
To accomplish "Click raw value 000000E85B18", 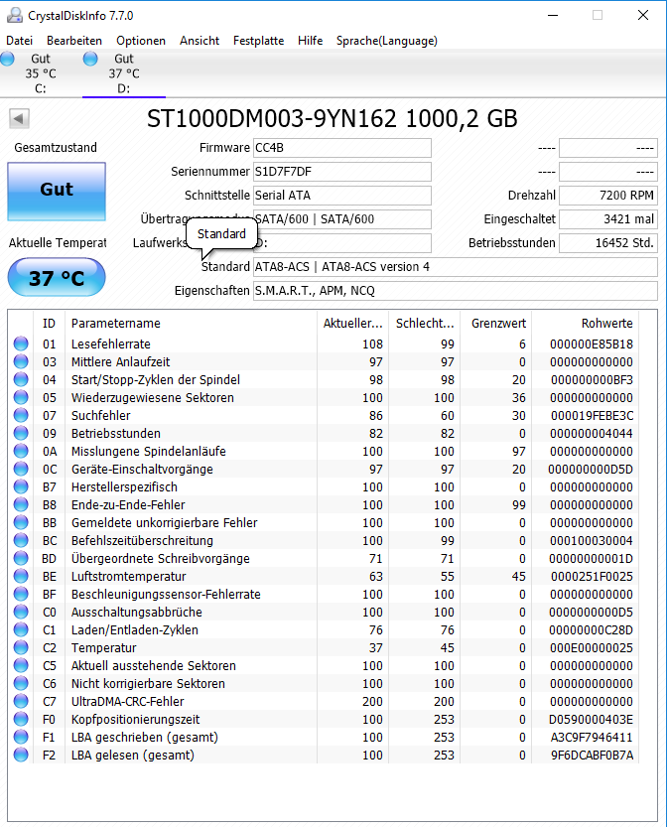I will point(592,345).
